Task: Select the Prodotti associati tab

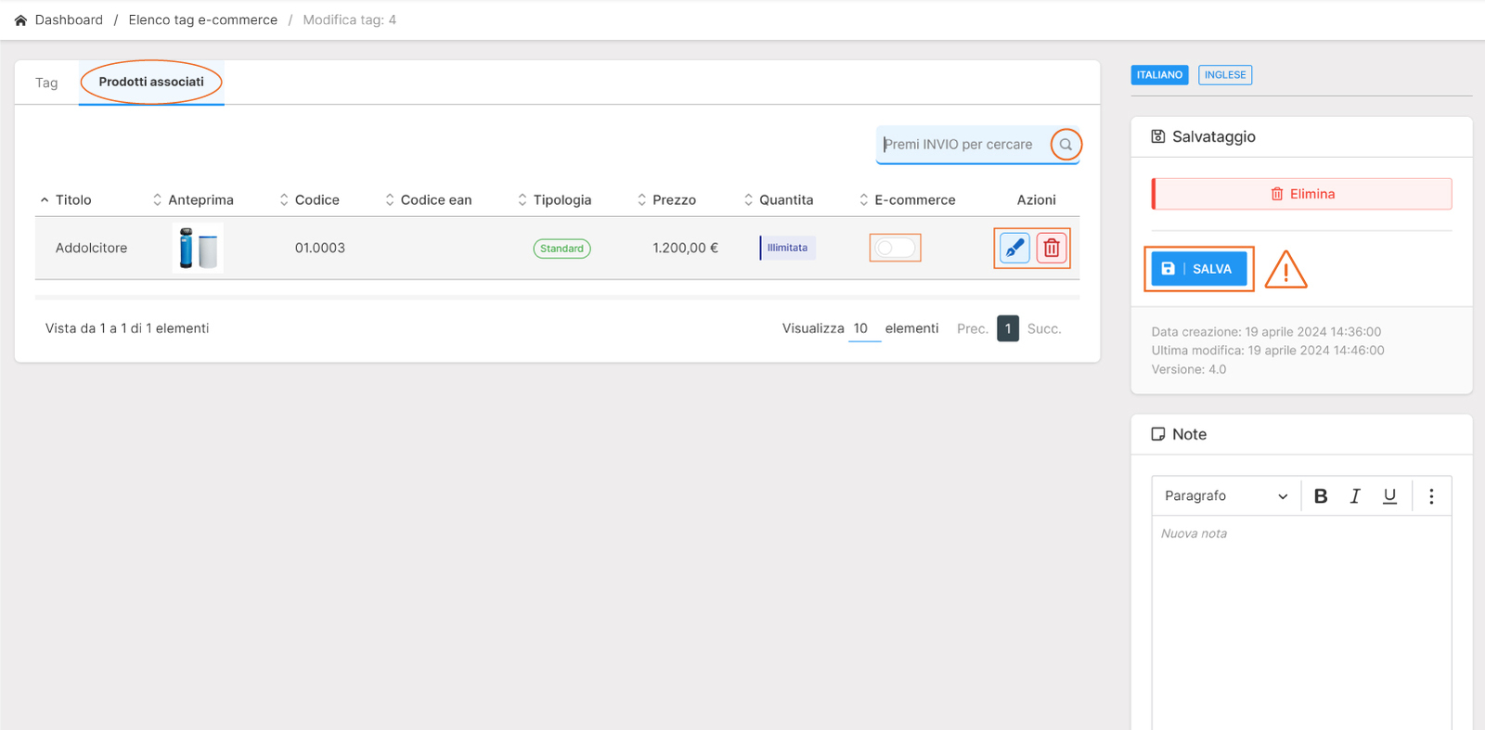Action: 151,83
